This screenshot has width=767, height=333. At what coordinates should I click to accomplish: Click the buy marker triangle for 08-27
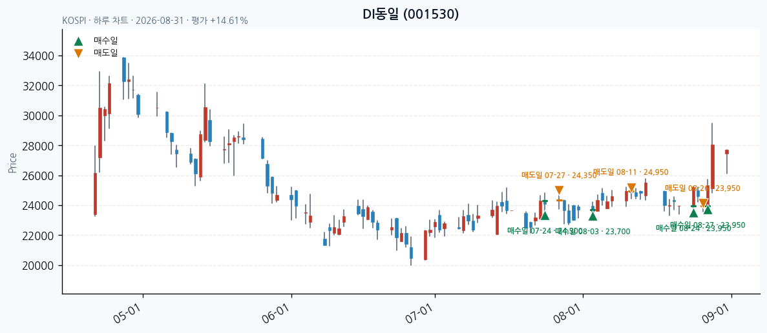[708, 210]
